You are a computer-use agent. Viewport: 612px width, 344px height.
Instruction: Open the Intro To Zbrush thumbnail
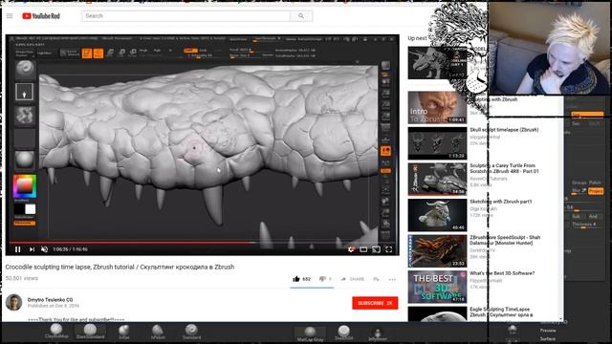[x=437, y=108]
